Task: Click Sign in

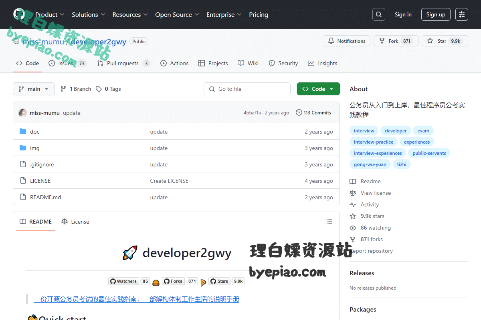Action: point(403,14)
